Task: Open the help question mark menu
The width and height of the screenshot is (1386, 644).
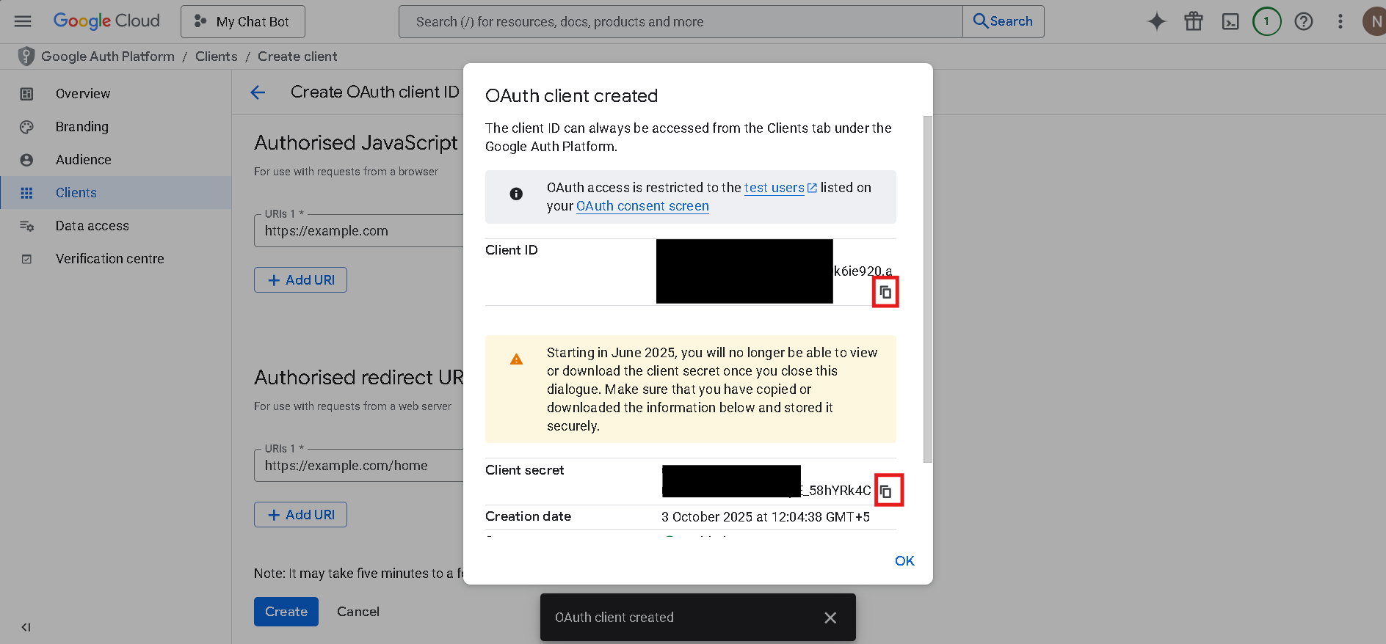Action: (1303, 21)
